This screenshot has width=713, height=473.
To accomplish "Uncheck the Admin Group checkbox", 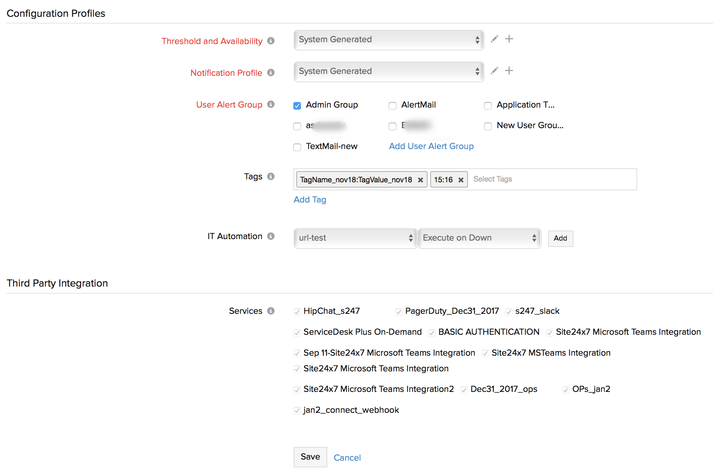I will 297,106.
